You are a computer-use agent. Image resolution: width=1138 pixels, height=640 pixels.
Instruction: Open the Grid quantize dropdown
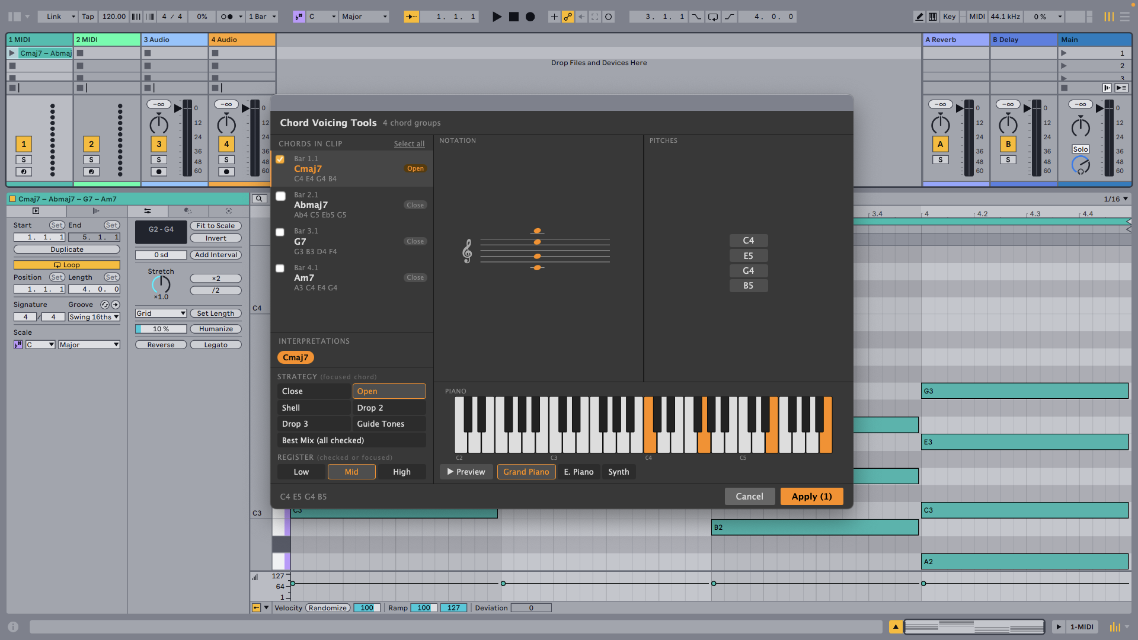(161, 313)
